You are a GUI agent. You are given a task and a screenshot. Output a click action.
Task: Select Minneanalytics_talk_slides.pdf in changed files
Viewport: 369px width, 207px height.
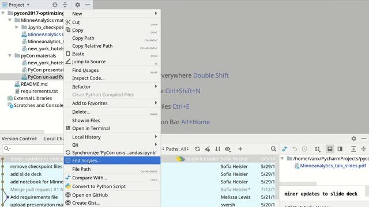pos(333,166)
